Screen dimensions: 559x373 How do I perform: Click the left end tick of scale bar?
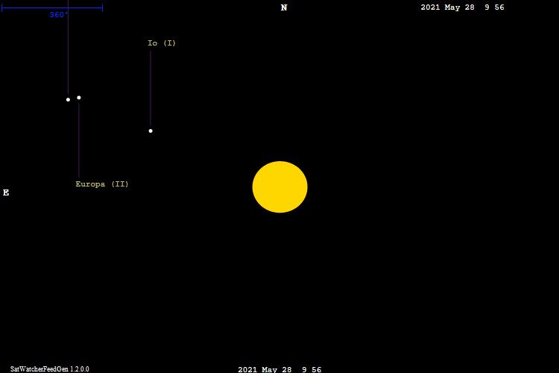point(2,8)
